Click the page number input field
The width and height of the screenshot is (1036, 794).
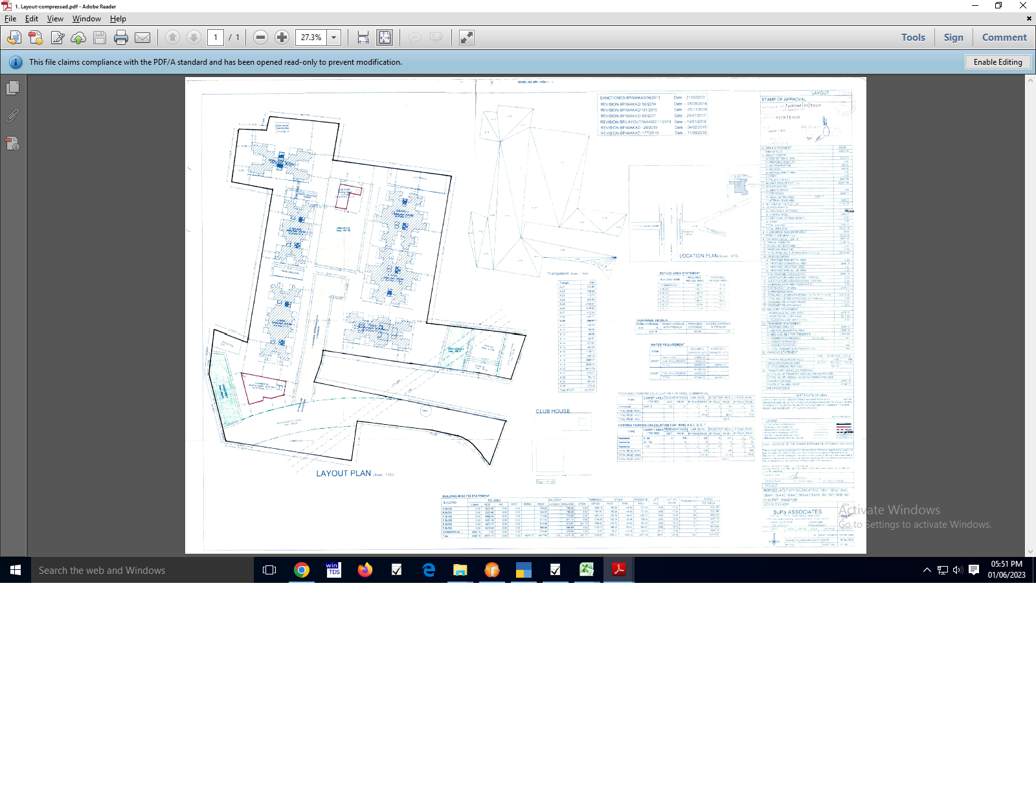point(216,38)
